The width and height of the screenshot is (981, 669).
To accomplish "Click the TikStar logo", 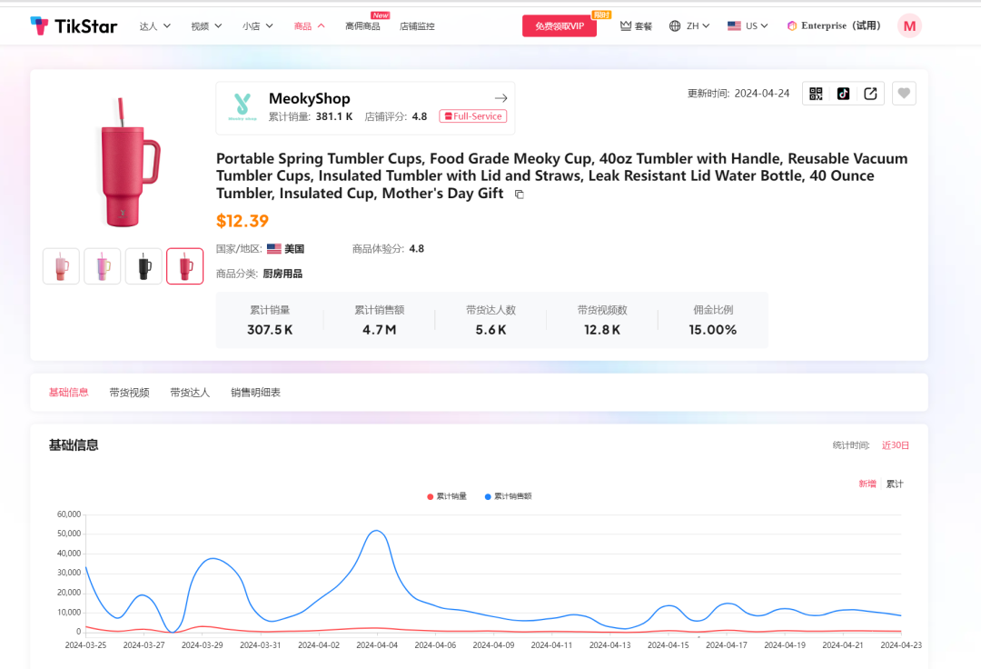I will pyautogui.click(x=74, y=25).
